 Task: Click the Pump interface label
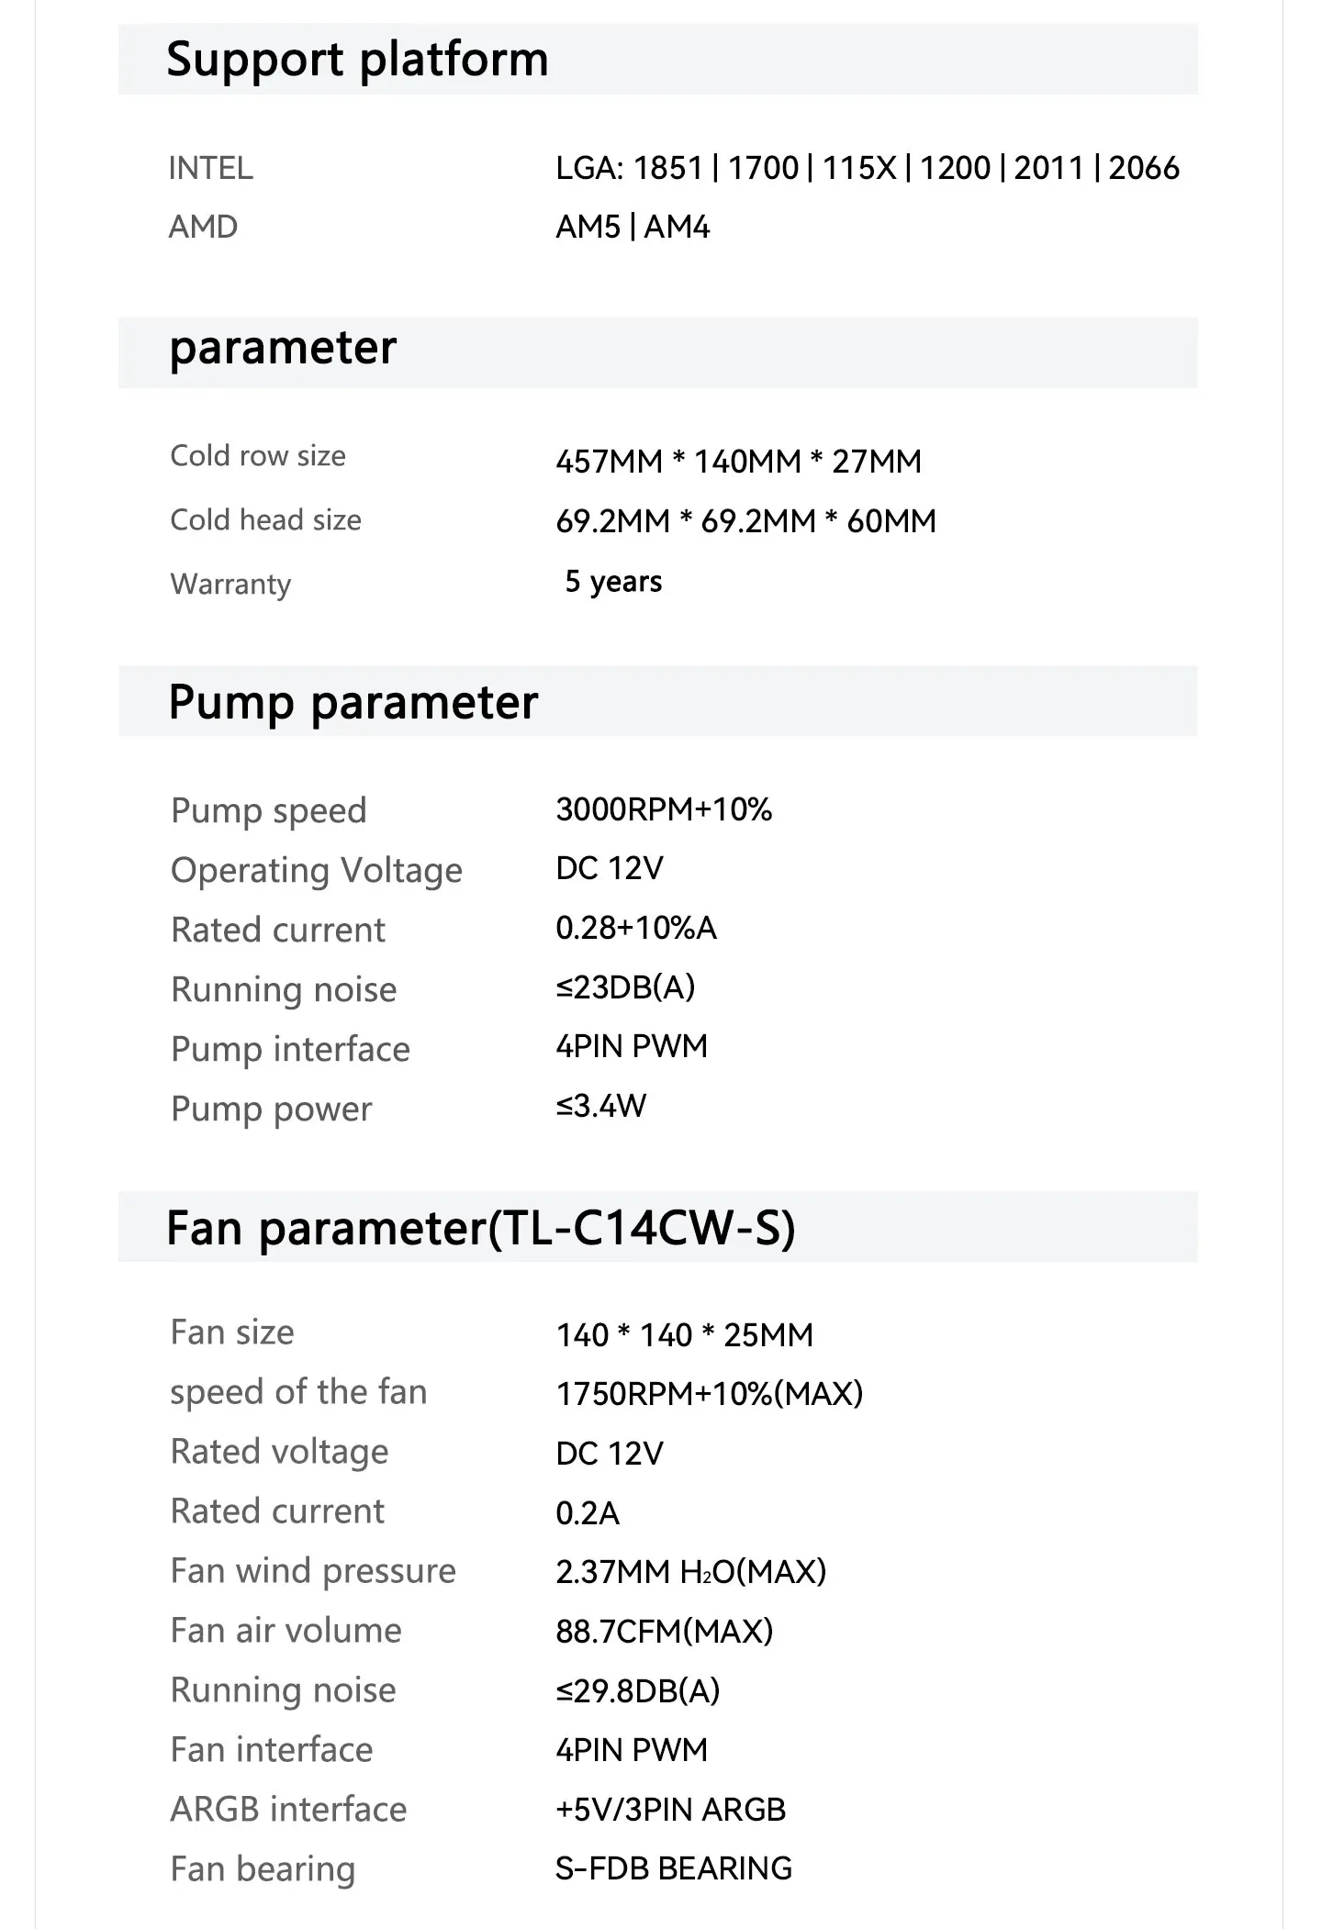click(290, 1049)
